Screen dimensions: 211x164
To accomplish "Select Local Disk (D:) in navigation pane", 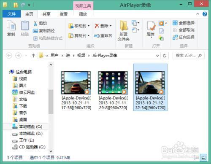I will [27, 133].
